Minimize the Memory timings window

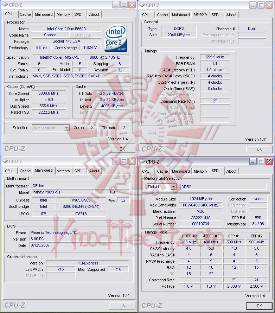coord(252,5)
